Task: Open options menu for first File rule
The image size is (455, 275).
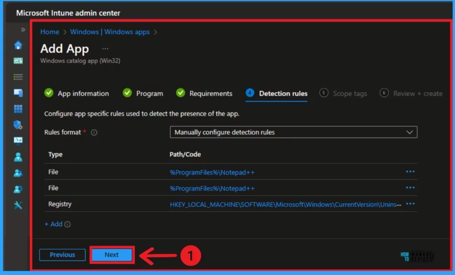Action: pos(410,172)
